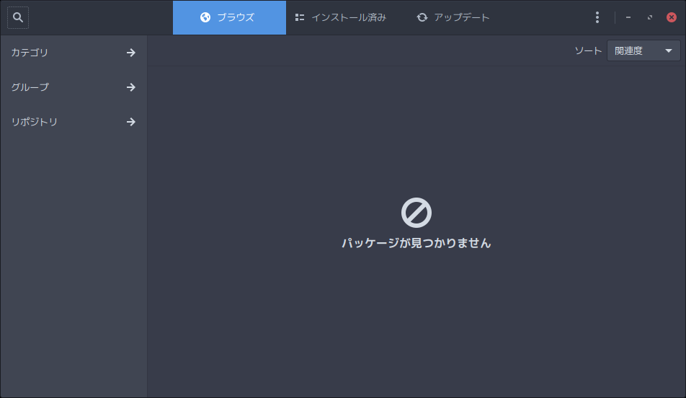Viewport: 686px width, 398px height.
Task: Expand the リポジトリ sidebar entry
Action: [73, 122]
